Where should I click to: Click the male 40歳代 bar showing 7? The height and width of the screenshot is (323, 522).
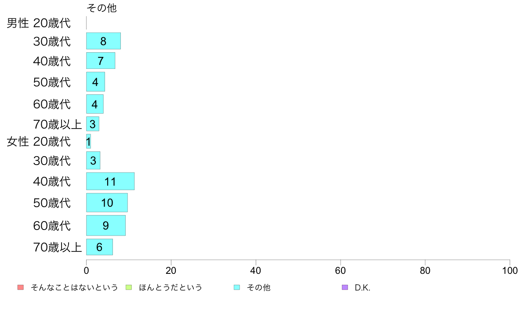pyautogui.click(x=101, y=61)
